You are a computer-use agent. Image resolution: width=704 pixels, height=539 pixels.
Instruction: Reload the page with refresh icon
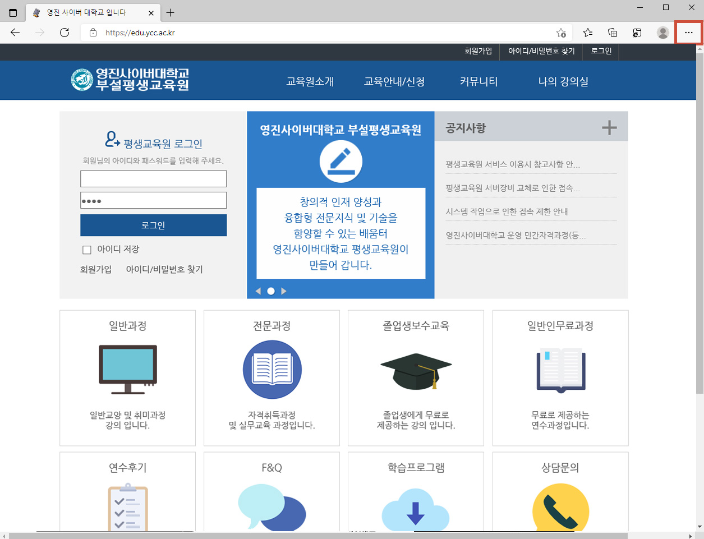(x=65, y=33)
